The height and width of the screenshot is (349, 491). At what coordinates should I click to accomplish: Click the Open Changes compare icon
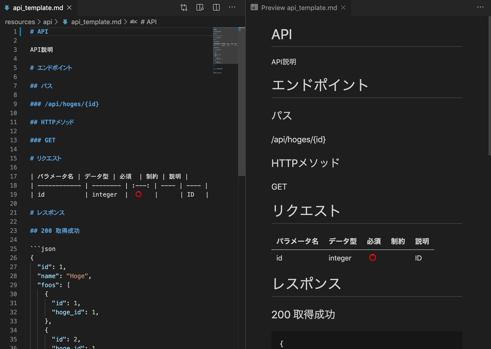(x=184, y=8)
